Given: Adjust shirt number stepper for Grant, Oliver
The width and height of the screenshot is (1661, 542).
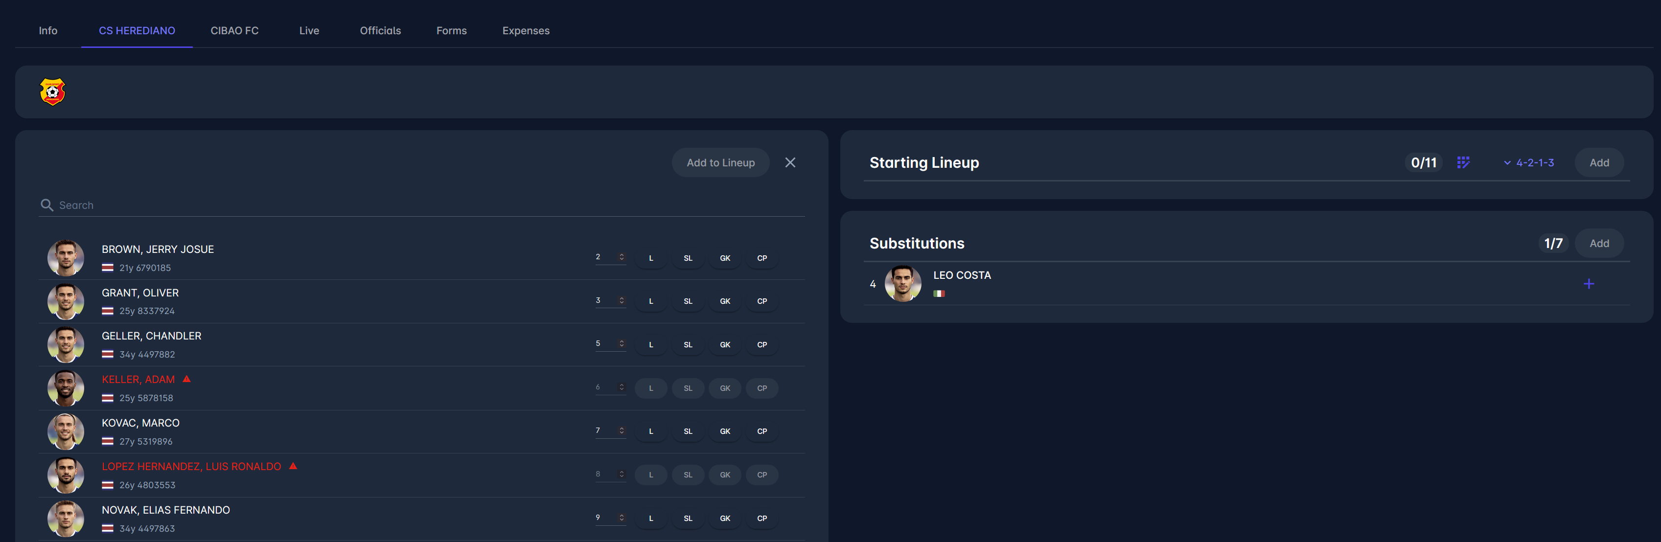Looking at the screenshot, I should coord(622,300).
